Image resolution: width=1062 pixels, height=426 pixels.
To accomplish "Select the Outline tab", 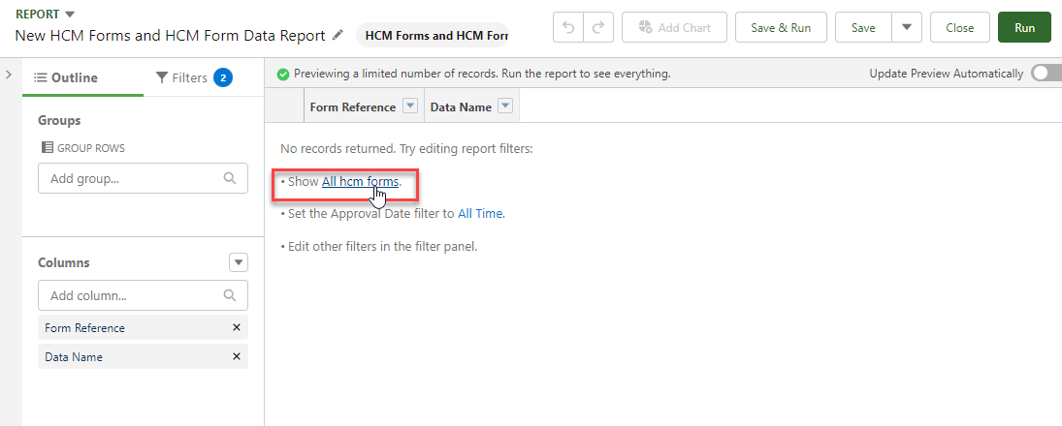I will click(x=66, y=77).
